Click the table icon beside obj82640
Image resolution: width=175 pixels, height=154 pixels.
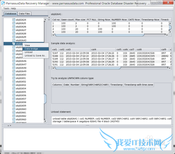tap(14, 40)
